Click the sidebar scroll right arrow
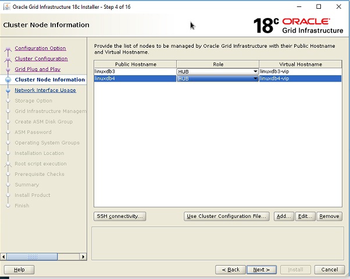The height and width of the screenshot is (279, 350). (83, 257)
